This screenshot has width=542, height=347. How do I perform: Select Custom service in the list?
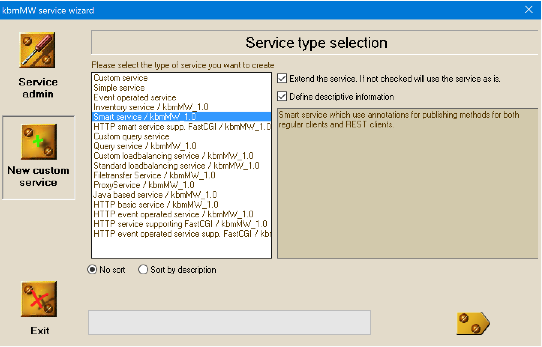pyautogui.click(x=121, y=78)
